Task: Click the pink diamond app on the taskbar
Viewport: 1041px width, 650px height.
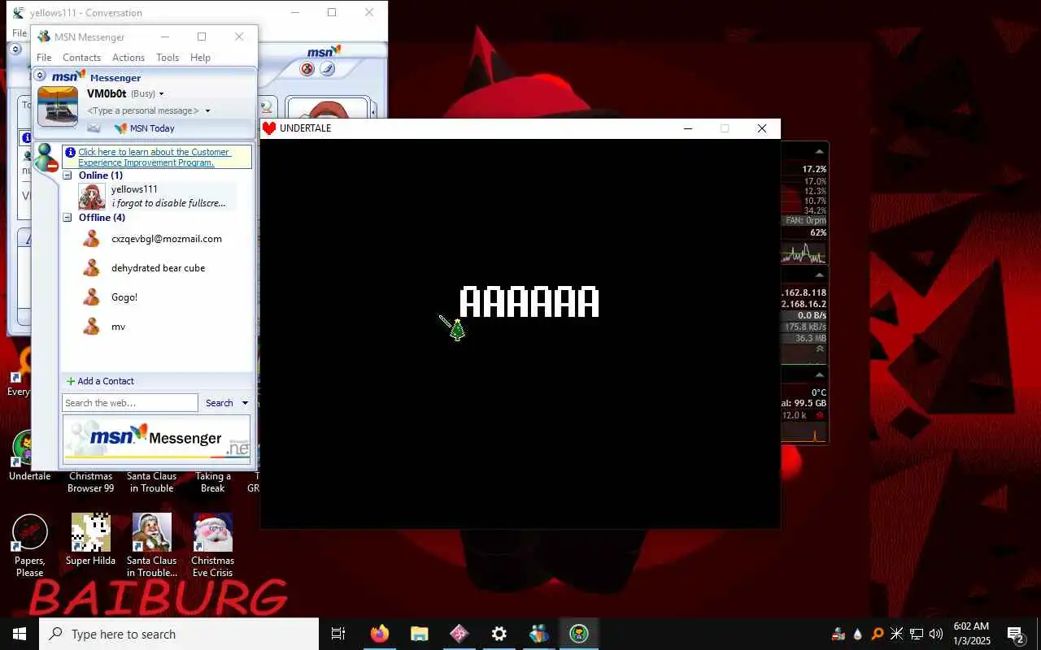Action: (460, 634)
